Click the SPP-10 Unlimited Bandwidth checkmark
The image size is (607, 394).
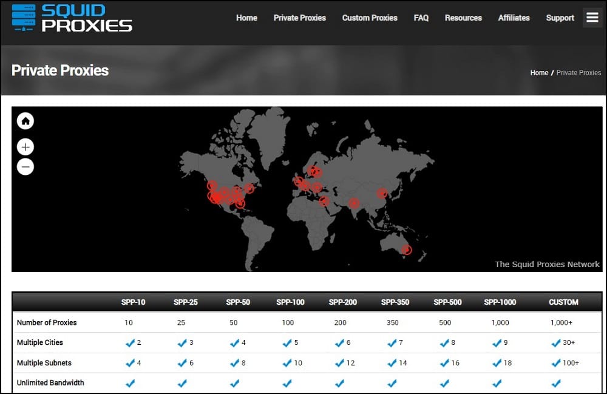coord(130,383)
